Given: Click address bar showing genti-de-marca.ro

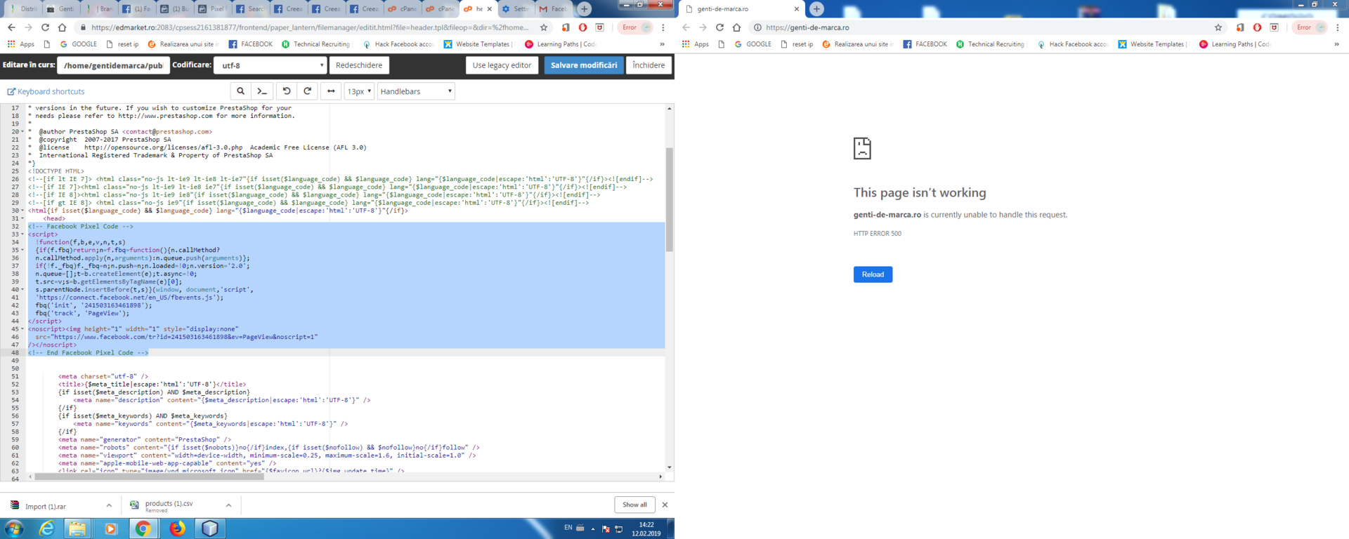Looking at the screenshot, I should pos(984,27).
